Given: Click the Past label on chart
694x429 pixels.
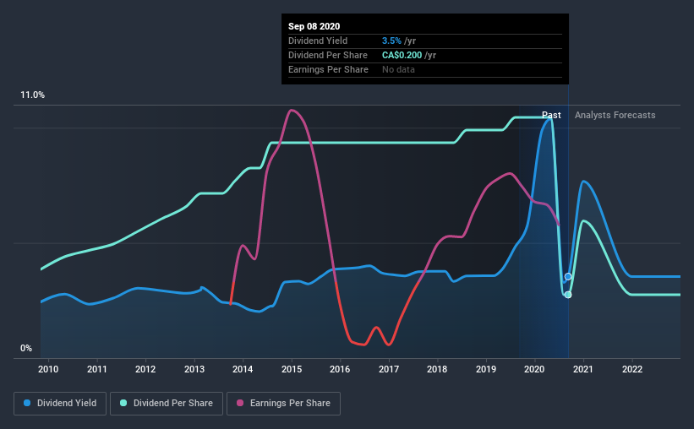Looking at the screenshot, I should [551, 115].
